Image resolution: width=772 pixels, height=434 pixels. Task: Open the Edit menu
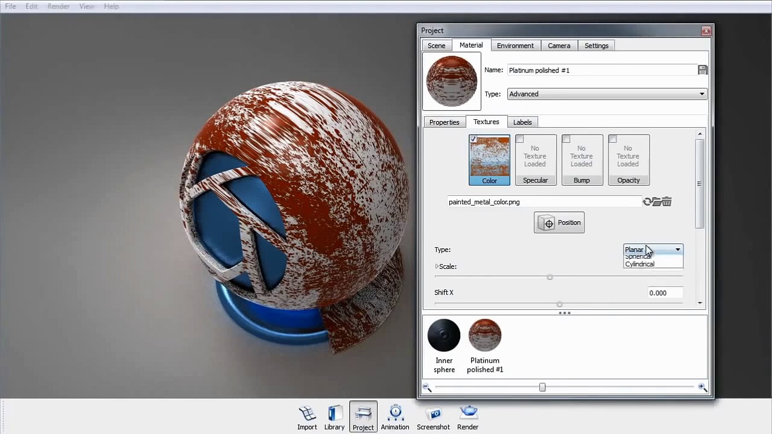31,6
